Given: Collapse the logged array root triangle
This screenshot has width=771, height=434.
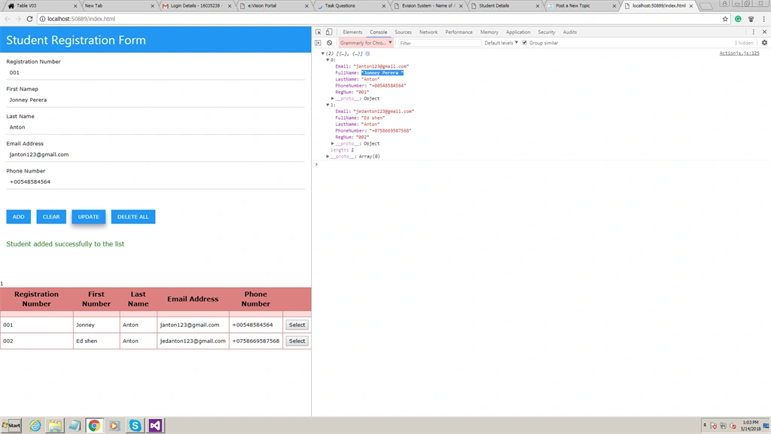Looking at the screenshot, I should 322,53.
